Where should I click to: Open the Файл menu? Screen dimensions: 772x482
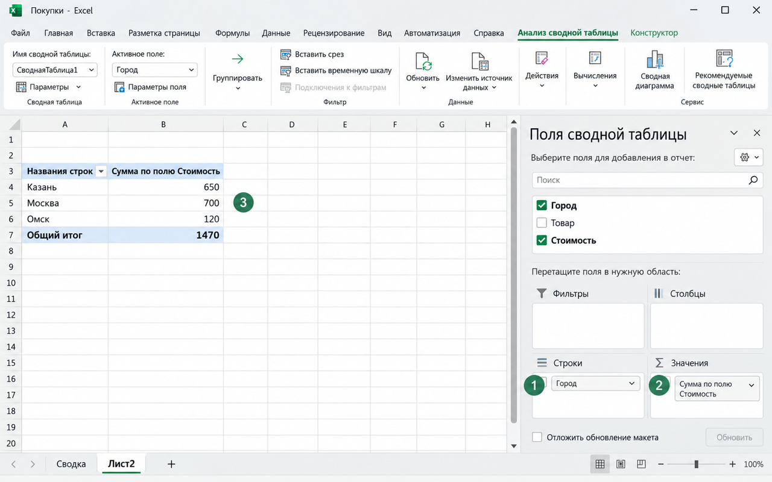pos(21,33)
